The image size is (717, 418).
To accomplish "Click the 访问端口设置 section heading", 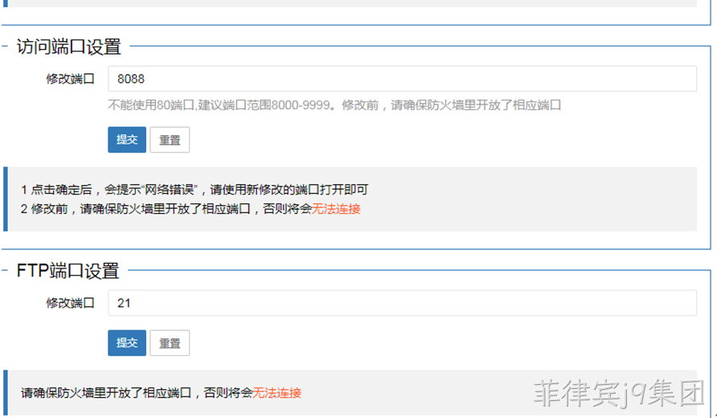I will click(68, 47).
